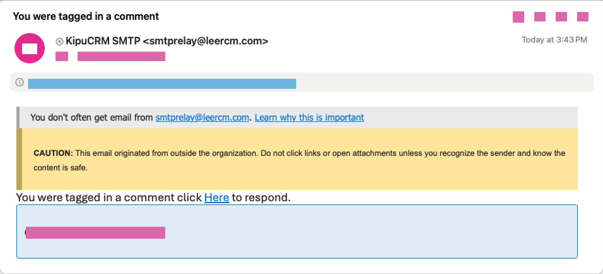Click the yellow CAUTION warning banner
603x274 pixels.
point(300,160)
